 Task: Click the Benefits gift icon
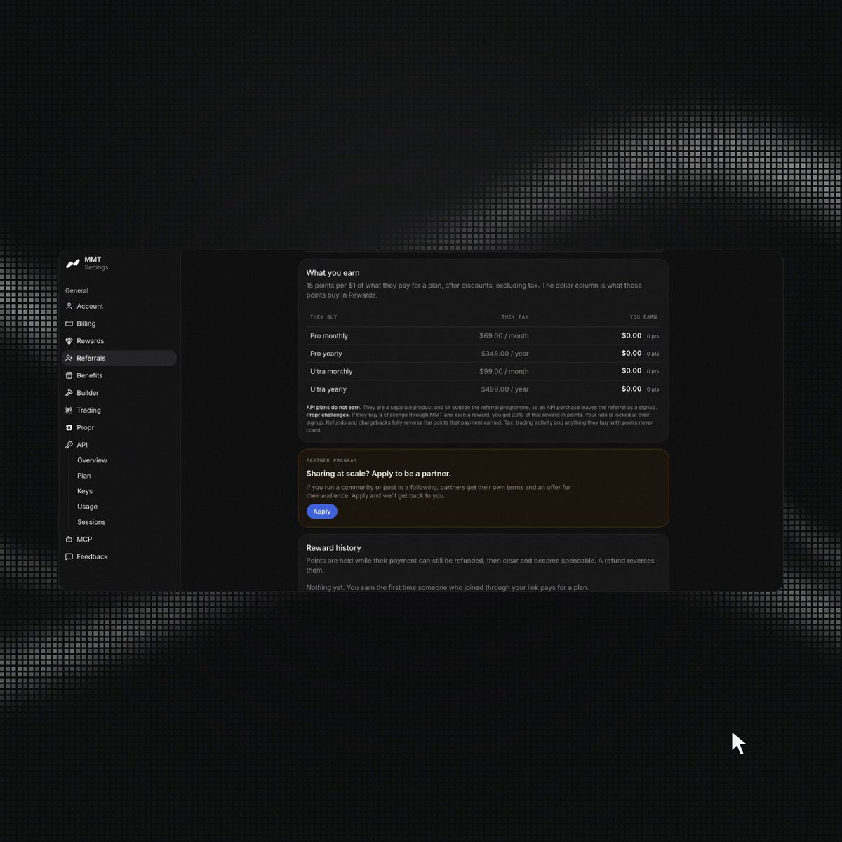pyautogui.click(x=69, y=375)
